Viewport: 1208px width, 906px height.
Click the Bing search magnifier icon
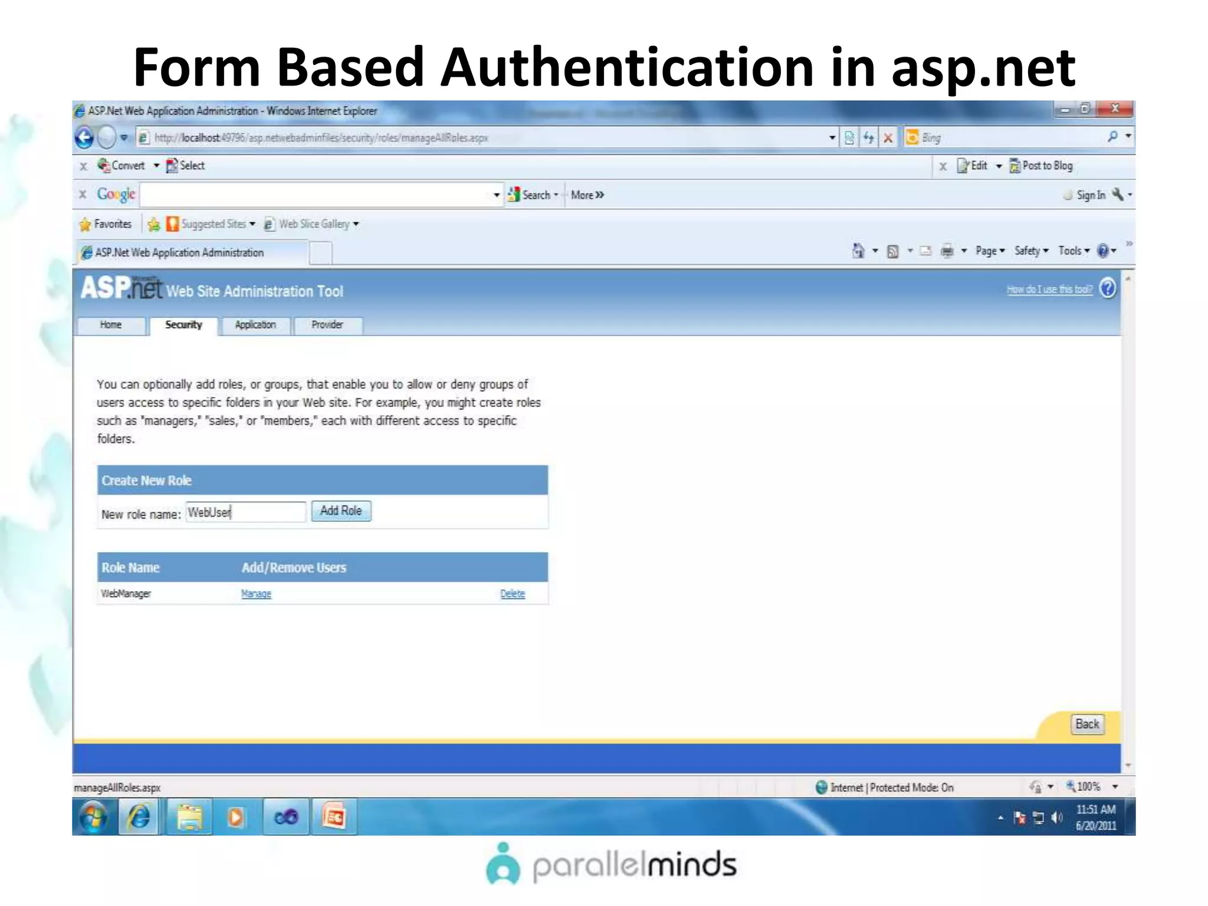tap(1112, 137)
